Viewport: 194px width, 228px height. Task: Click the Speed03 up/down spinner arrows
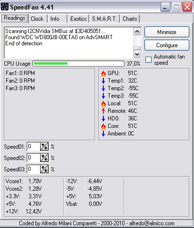pos(44,169)
